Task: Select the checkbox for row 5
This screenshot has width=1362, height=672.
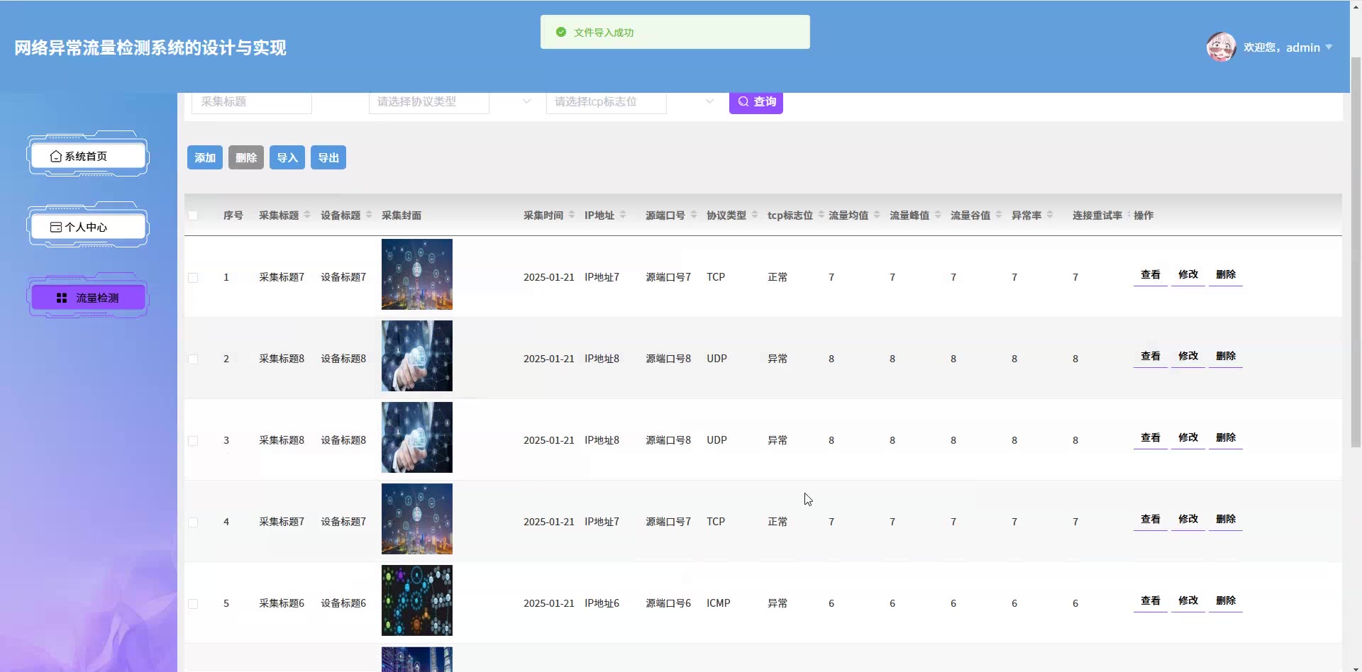Action: 193,604
